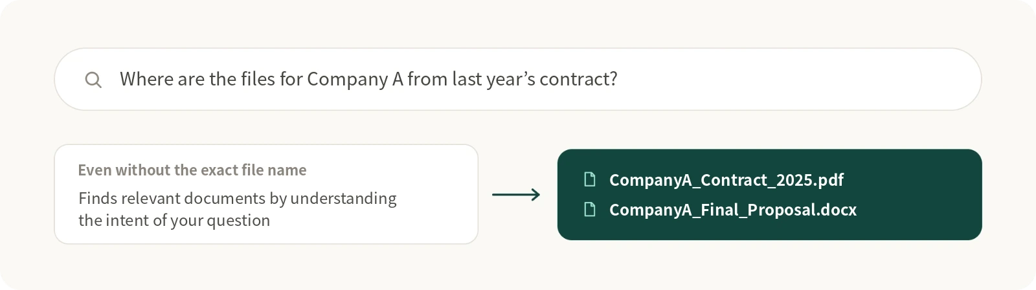
Task: Click the document icon beside CompanyA_Contract_2025.pdf
Action: point(590,179)
